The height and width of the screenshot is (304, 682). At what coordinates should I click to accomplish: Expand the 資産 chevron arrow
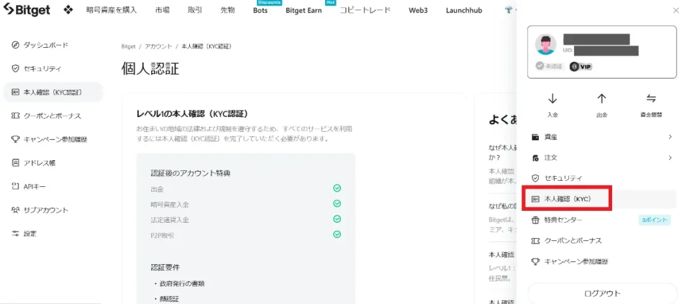[x=670, y=137]
